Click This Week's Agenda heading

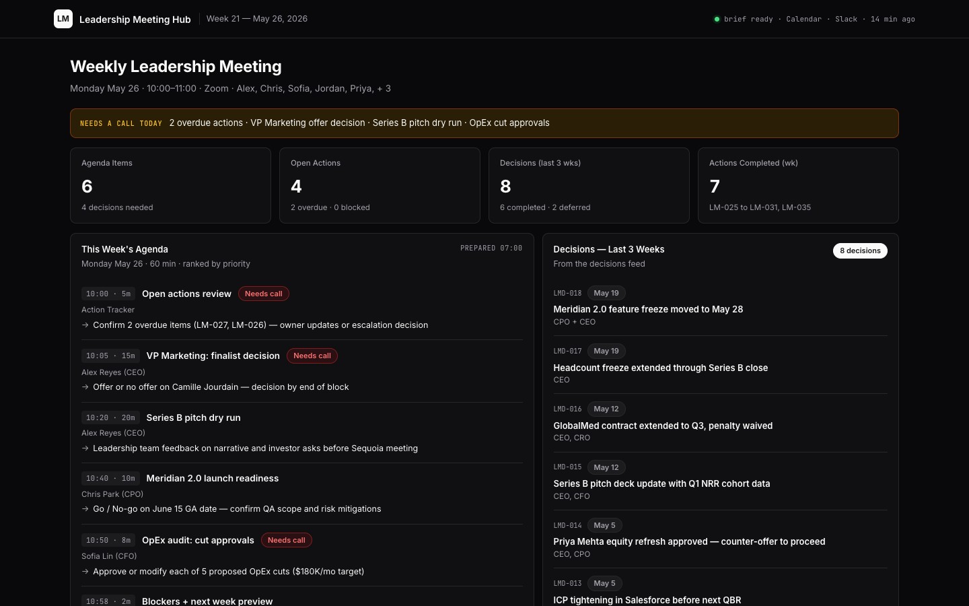(x=124, y=249)
